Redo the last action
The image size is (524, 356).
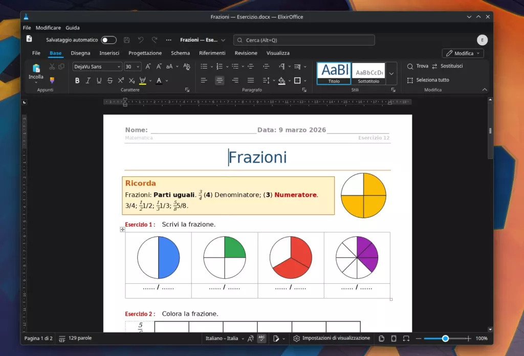155,40
